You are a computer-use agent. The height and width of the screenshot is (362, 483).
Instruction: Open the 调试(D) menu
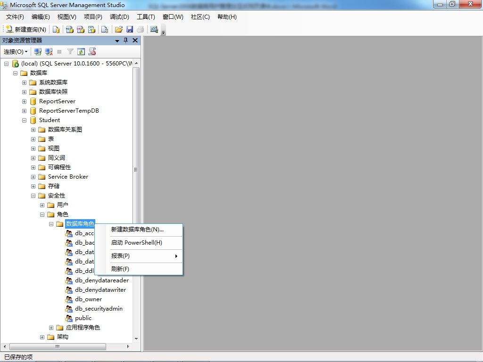119,17
